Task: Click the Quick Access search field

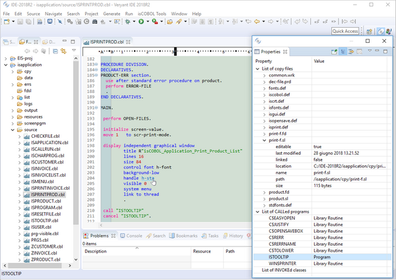Action: 345,31
